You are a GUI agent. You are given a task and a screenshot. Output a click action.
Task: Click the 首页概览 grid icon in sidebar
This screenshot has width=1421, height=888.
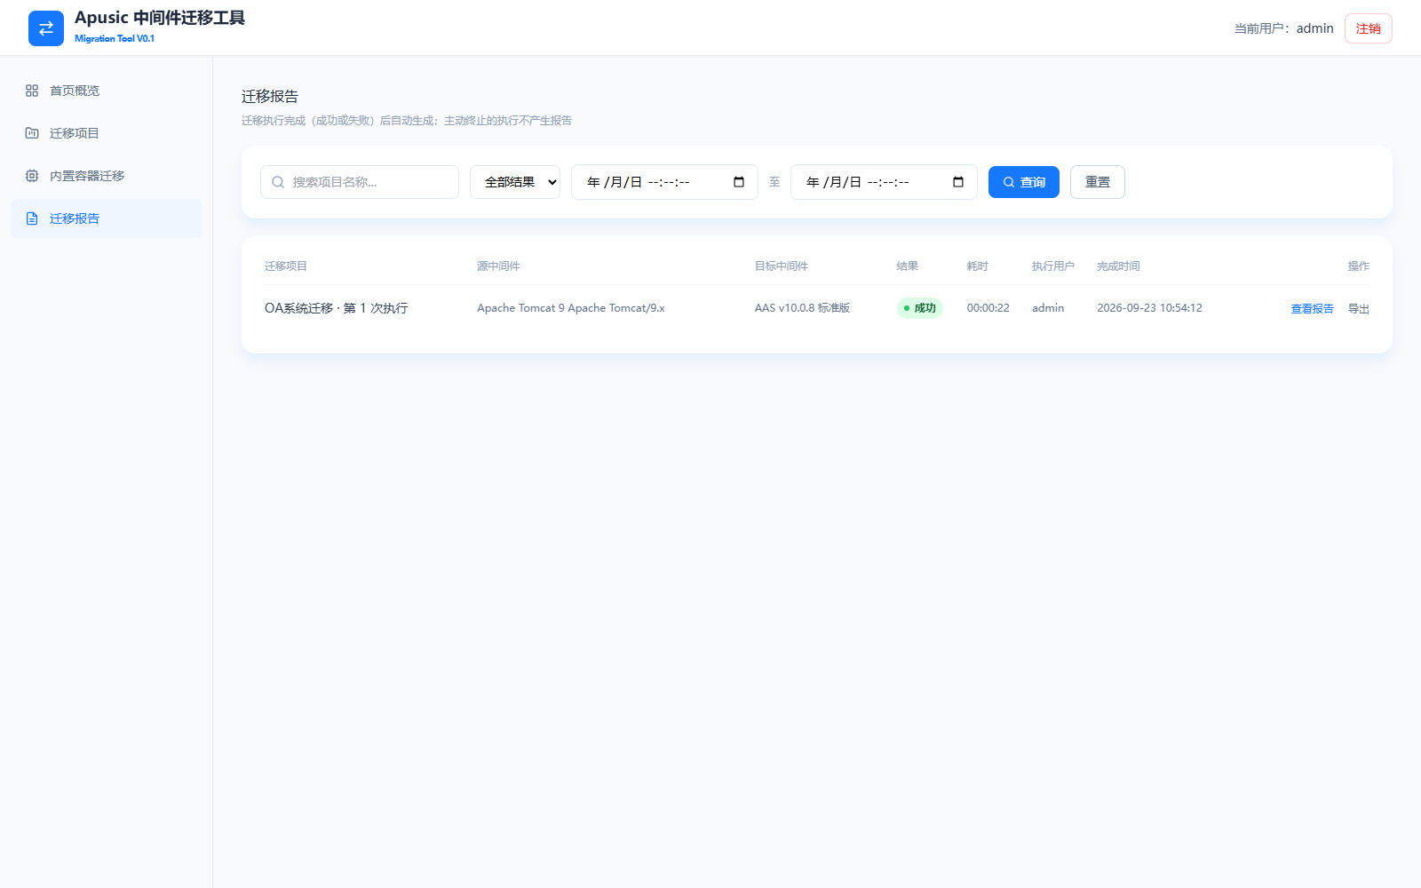click(x=32, y=91)
